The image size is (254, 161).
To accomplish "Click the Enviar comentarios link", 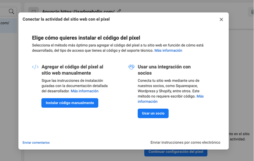I will click(x=36, y=142).
